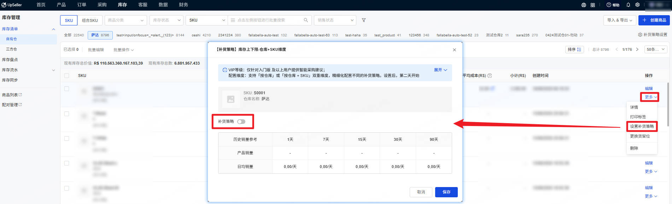672x204 pixels.
Task: Open the 客服 top menu
Action: pyautogui.click(x=143, y=5)
